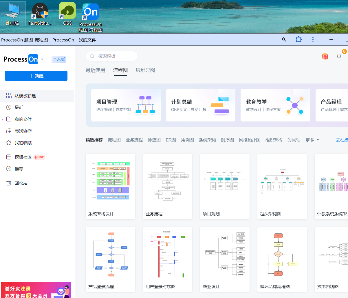
Task: Select the 时序图 filter
Action: [227, 140]
